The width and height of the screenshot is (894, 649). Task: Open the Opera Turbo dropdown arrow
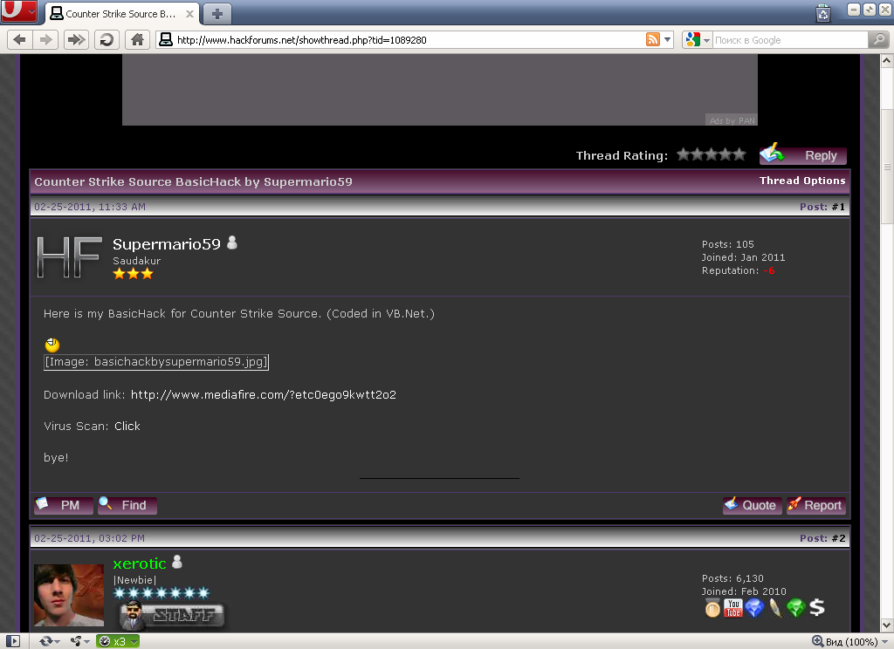134,642
